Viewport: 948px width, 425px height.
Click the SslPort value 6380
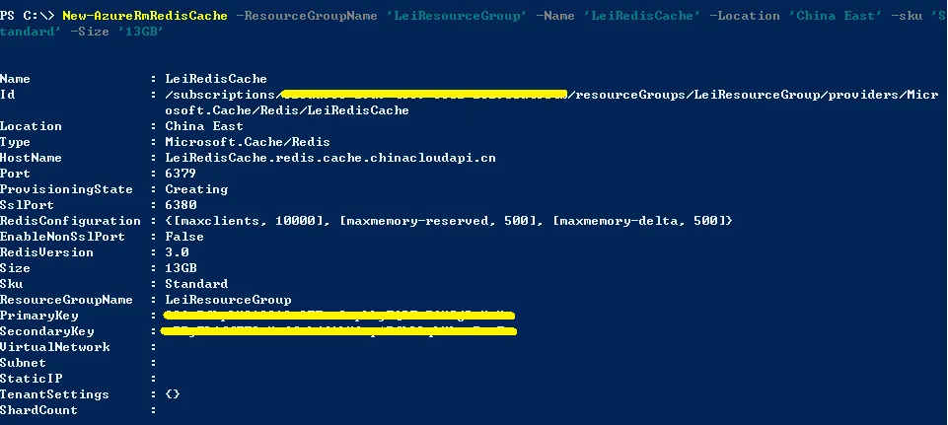pyautogui.click(x=181, y=205)
